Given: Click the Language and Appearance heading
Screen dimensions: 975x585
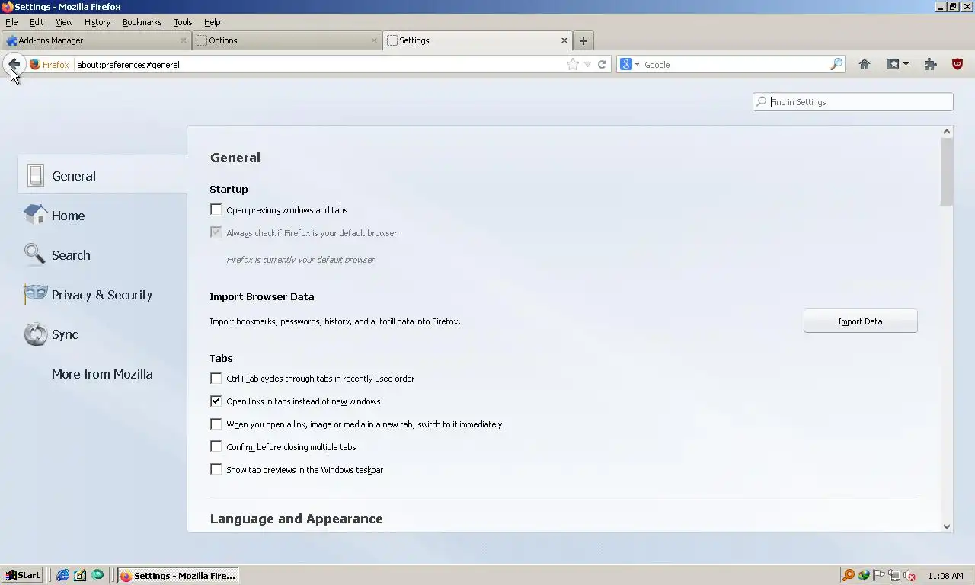Looking at the screenshot, I should point(296,519).
